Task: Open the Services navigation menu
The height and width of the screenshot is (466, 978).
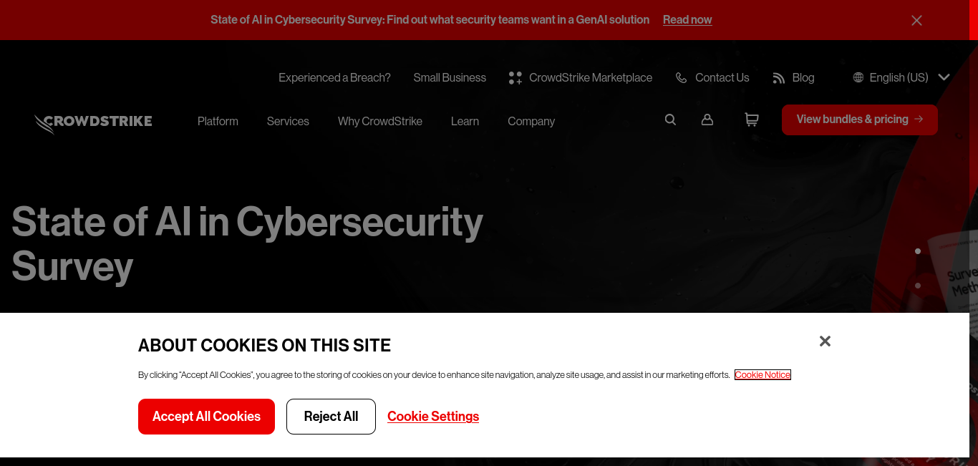Action: point(288,121)
